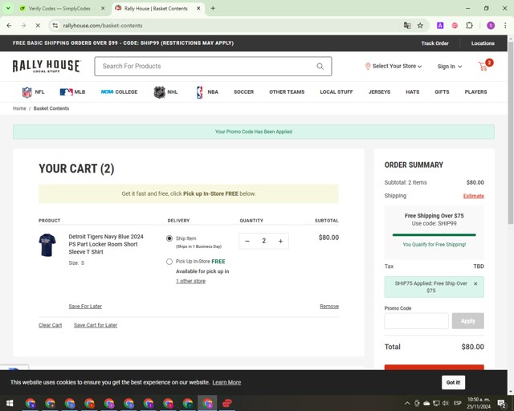Screen dimensions: 514x411
Task: Open the shopping cart icon
Action: coord(483,66)
